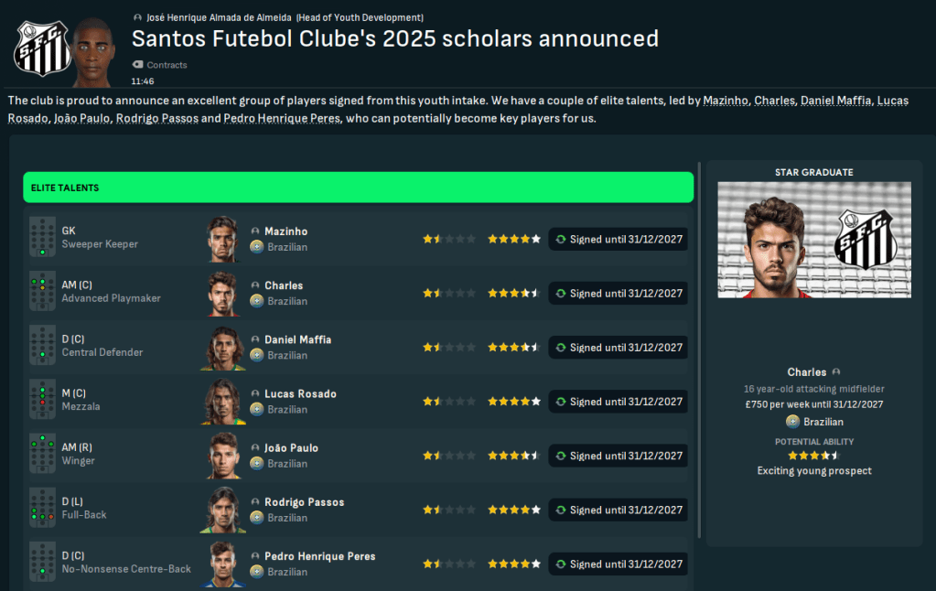
Task: Click Mazinho's sweeper keeper position pitch icon
Action: [42, 238]
